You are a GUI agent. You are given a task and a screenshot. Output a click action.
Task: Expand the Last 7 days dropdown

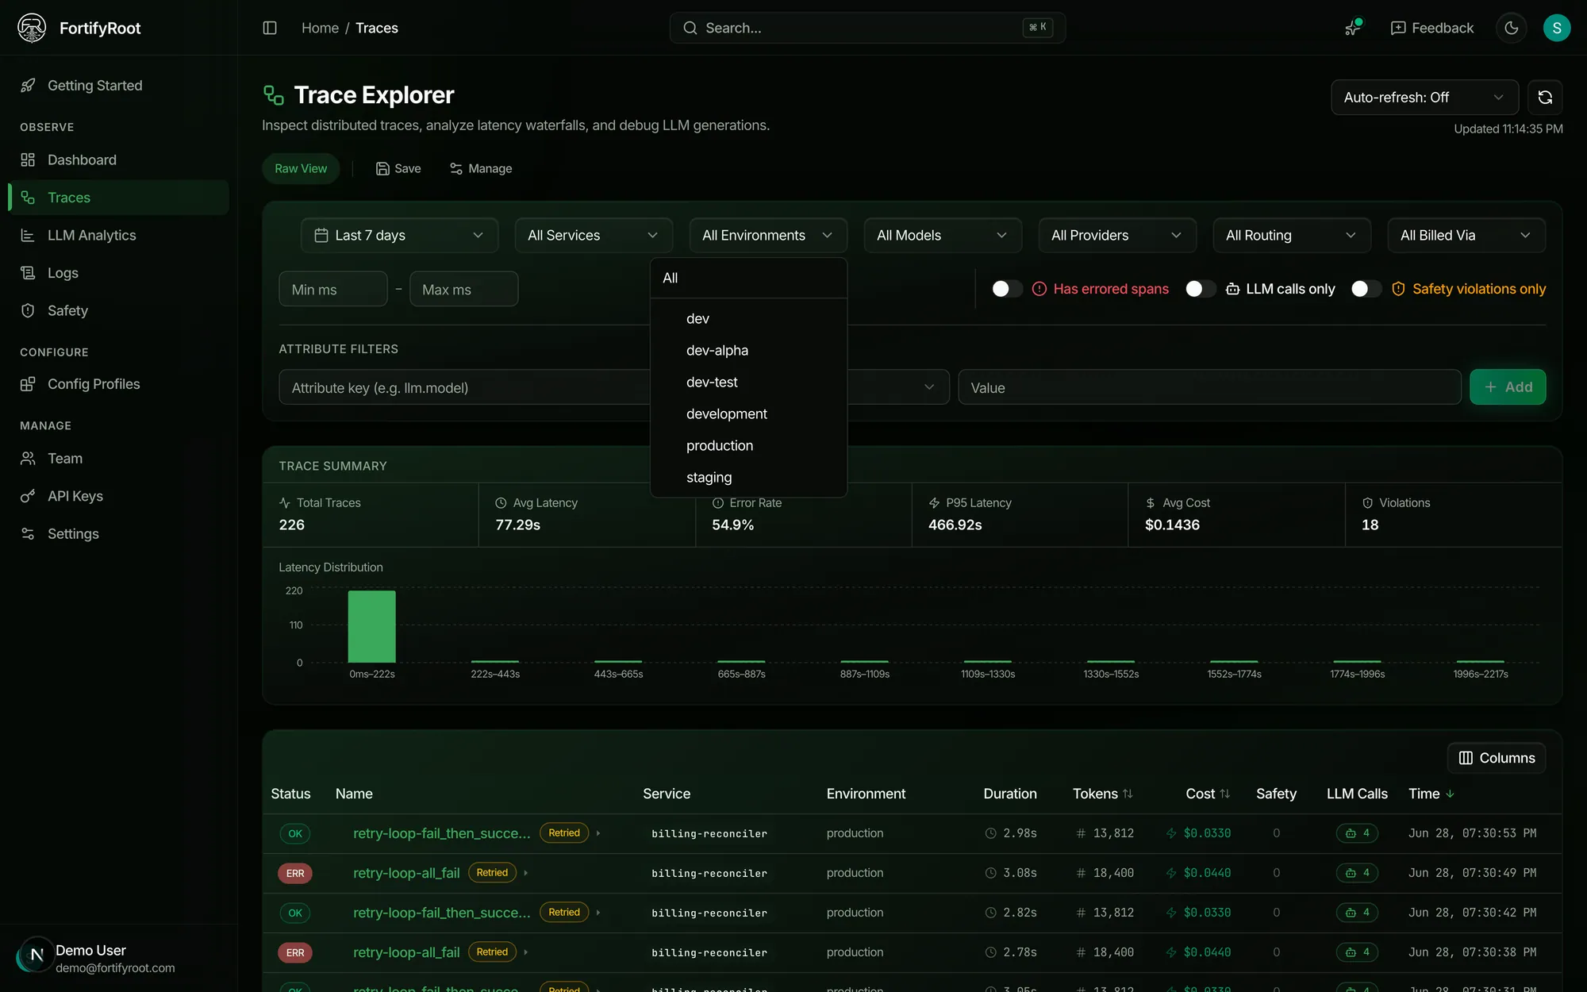coord(399,236)
